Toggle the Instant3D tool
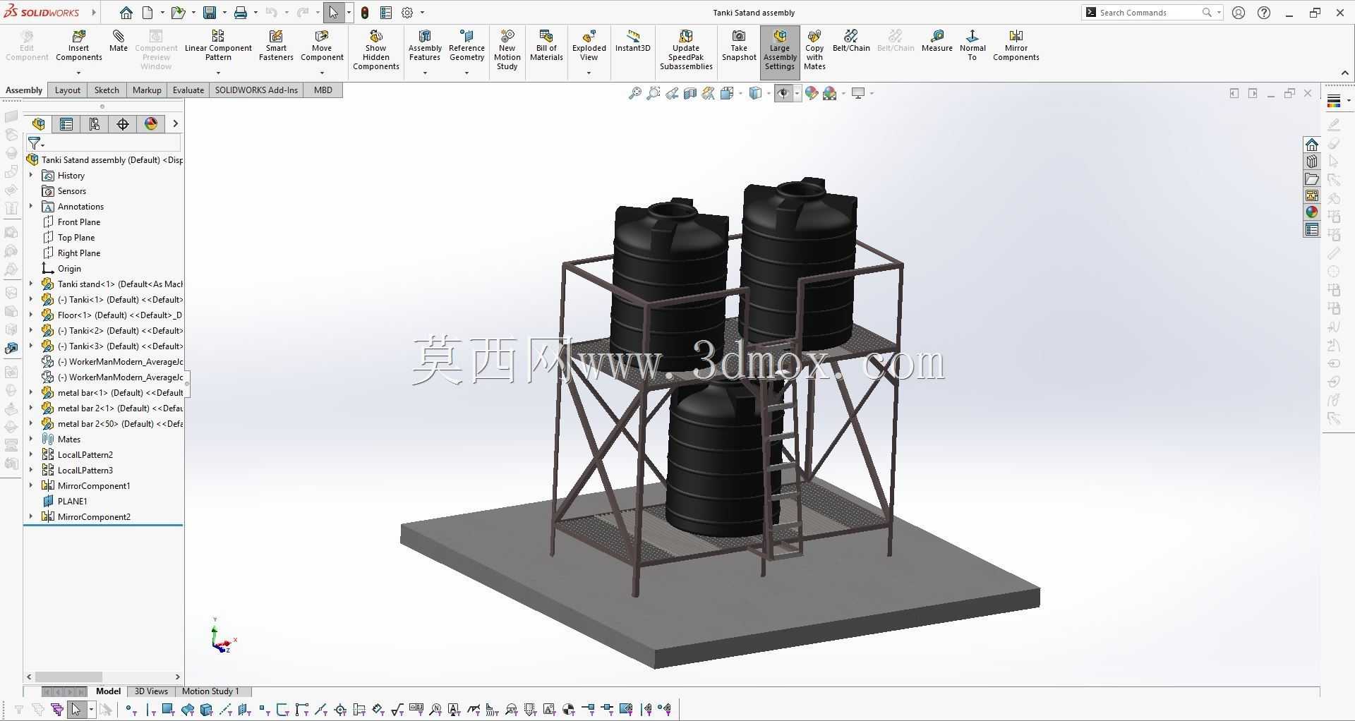Image resolution: width=1355 pixels, height=721 pixels. (x=632, y=41)
